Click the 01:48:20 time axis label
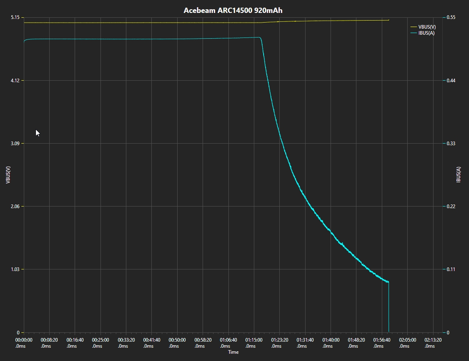This screenshot has width=469, height=361. coord(356,343)
